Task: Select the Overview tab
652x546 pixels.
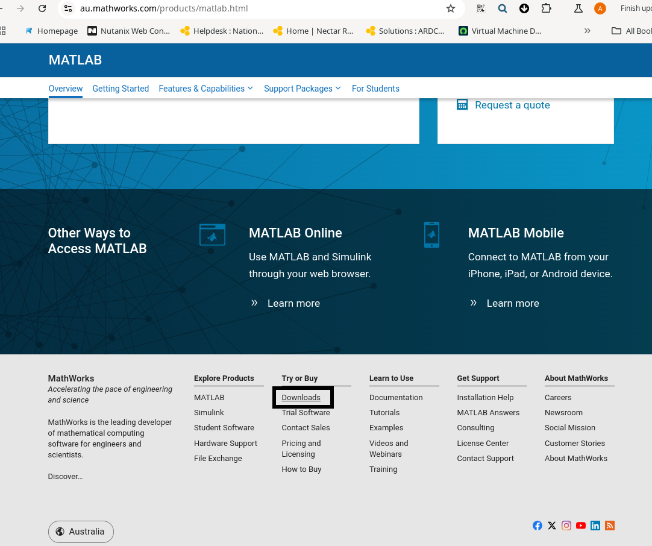Action: coord(66,89)
